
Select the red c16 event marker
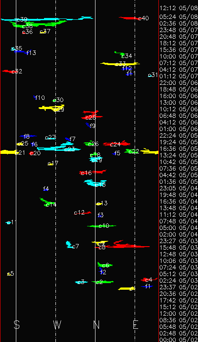(x=92, y=172)
